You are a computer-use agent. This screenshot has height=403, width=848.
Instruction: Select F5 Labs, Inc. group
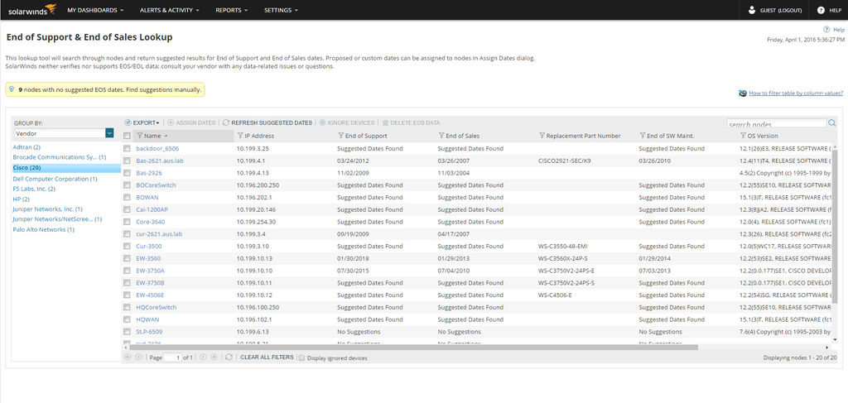click(x=34, y=189)
